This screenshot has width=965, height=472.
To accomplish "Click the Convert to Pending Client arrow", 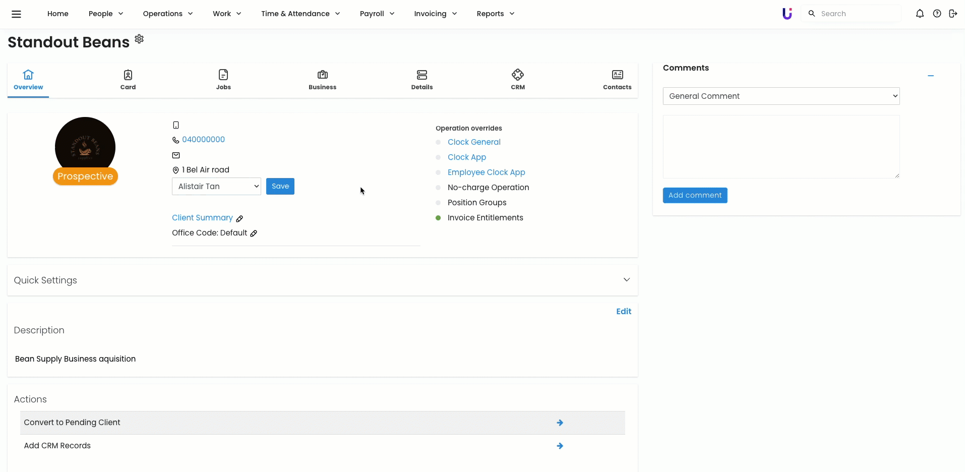I will 560,423.
